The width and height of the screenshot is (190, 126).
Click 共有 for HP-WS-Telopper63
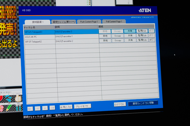(130, 31)
